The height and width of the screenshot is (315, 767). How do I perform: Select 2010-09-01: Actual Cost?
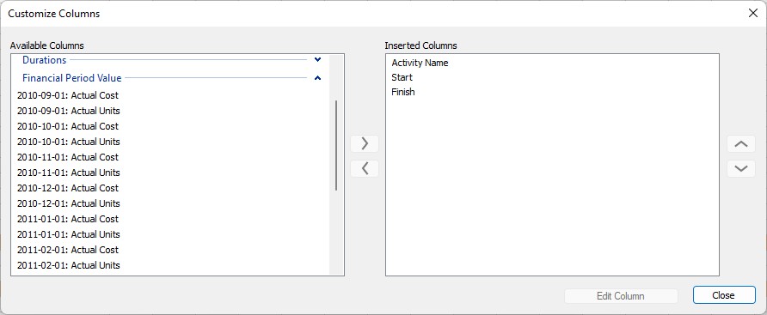click(x=68, y=96)
